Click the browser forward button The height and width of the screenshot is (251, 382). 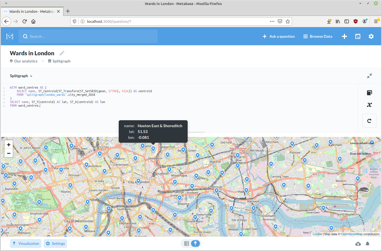[16, 21]
